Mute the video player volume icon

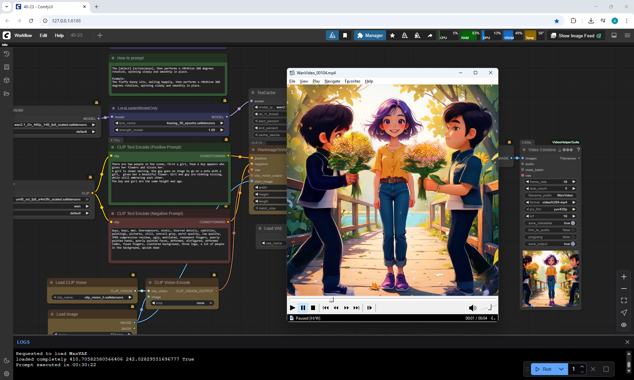(472, 308)
